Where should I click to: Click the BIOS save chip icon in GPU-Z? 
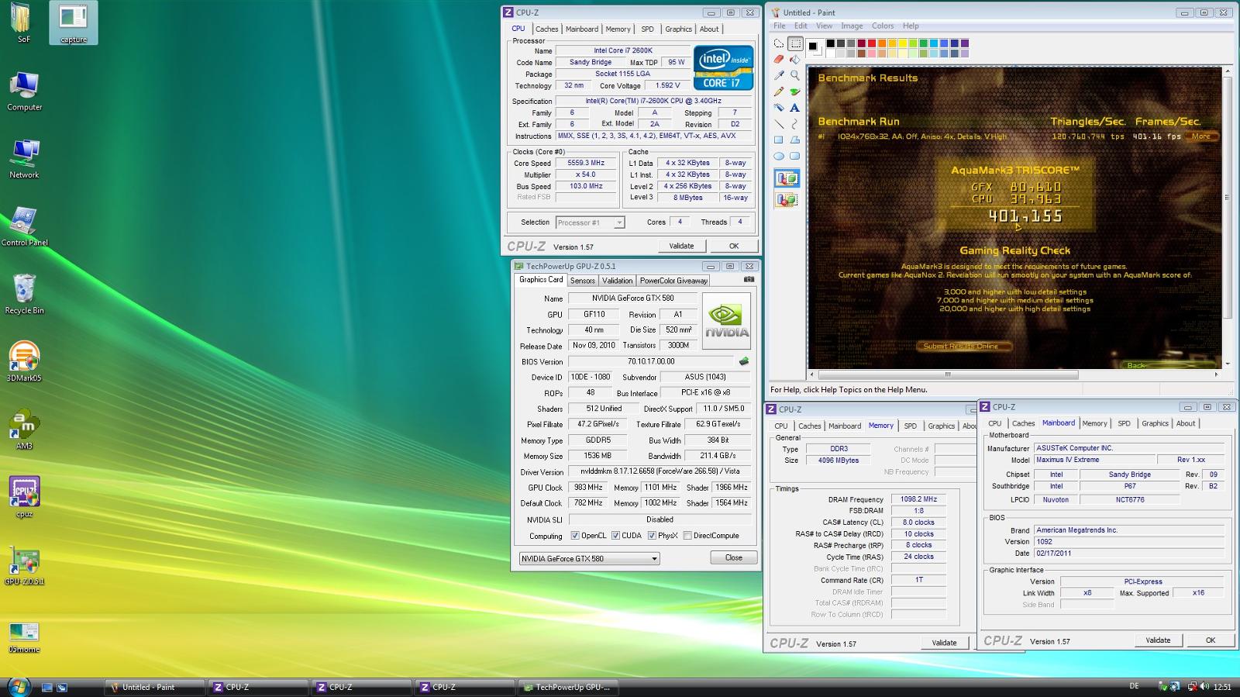[744, 361]
